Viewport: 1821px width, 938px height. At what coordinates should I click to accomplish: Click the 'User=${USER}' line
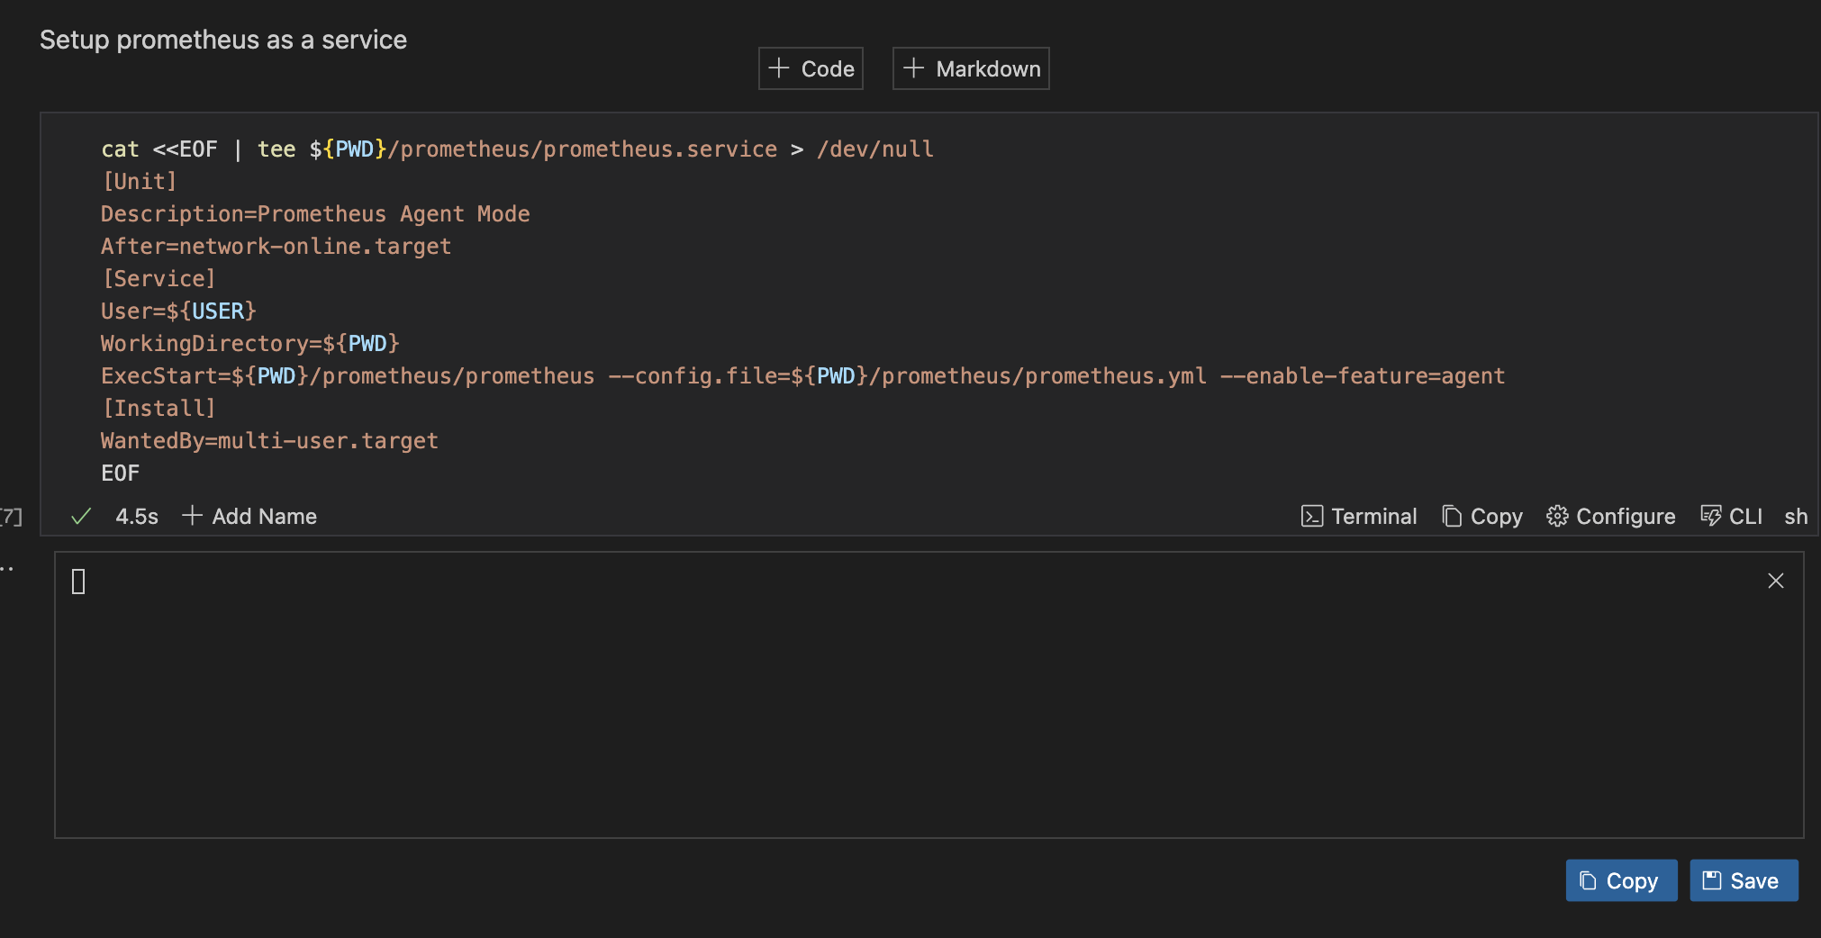(x=178, y=311)
